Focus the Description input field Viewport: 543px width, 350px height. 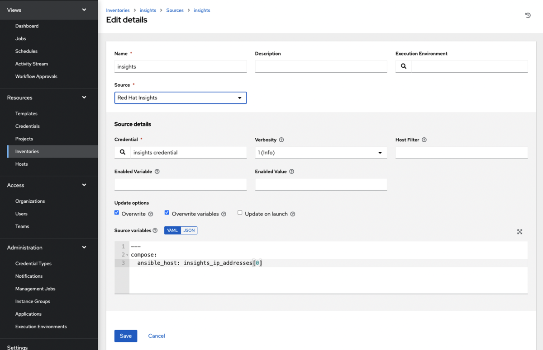[321, 66]
